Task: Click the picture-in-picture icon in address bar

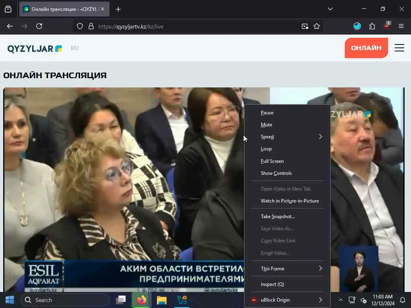Action: 305,26
